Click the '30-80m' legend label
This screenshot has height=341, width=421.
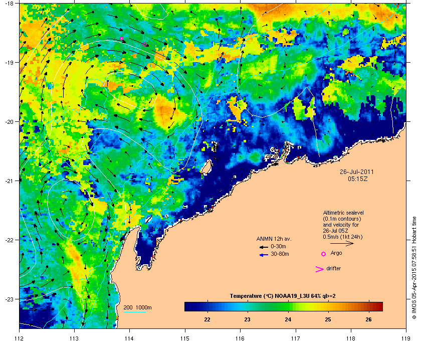click(280, 254)
